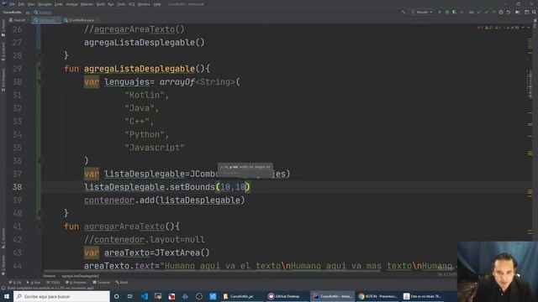Click the word contenedor on line 39
Viewport: 538px width, 302px height.
pyautogui.click(x=109, y=200)
